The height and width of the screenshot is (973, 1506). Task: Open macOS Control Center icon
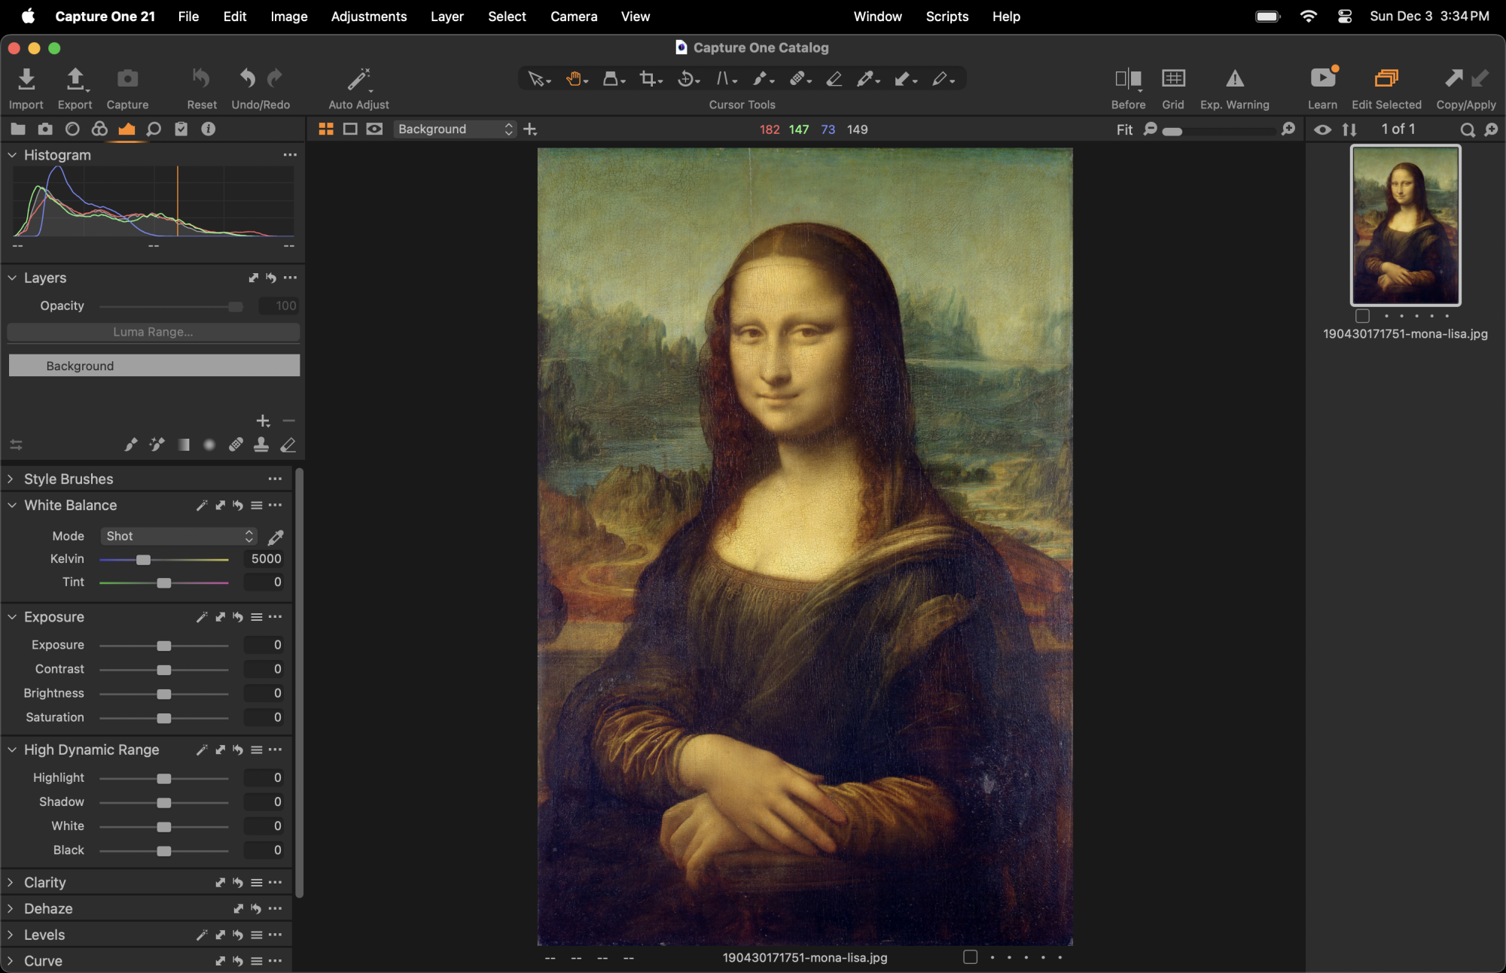(x=1345, y=17)
